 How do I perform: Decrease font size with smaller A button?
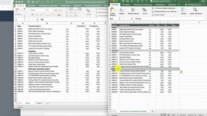click(x=60, y=10)
